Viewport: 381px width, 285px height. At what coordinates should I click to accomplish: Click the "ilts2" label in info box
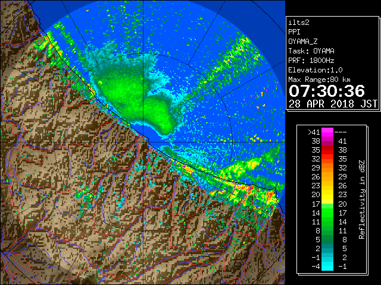pos(299,23)
